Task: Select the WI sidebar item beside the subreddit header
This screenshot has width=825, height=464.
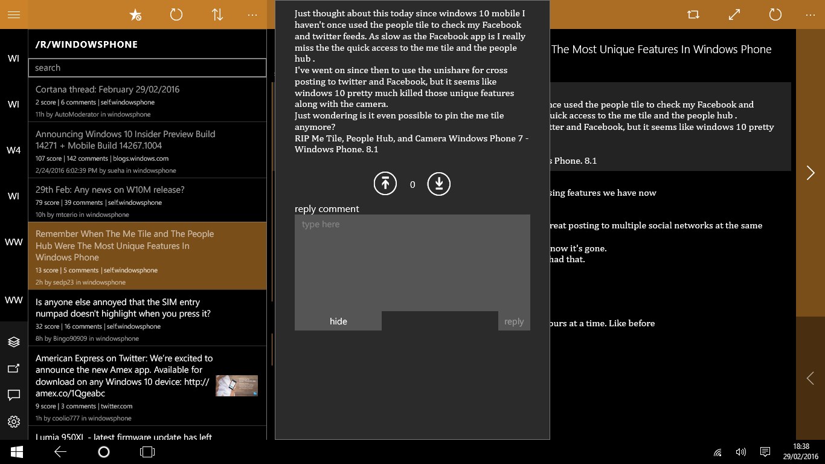Action: 13,58
